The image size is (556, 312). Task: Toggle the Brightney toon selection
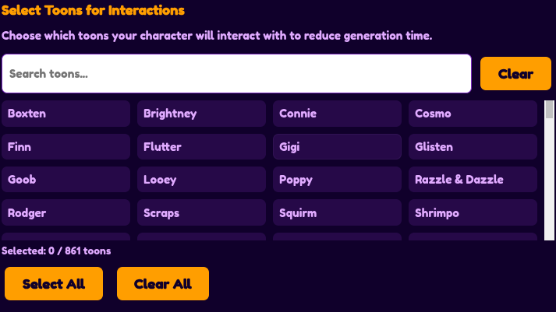tap(201, 114)
